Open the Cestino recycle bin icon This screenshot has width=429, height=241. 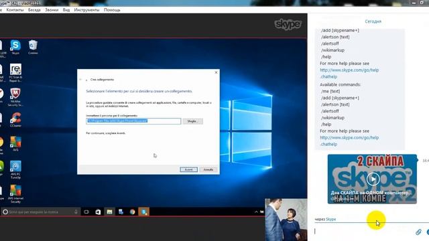[x=33, y=47]
